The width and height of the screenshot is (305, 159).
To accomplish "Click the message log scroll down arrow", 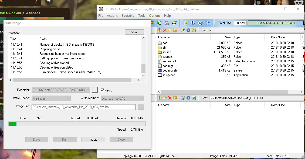I will click(143, 76).
